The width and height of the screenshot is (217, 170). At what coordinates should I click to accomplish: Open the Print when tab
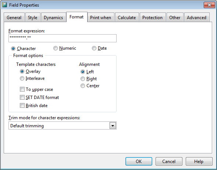pos(101,18)
